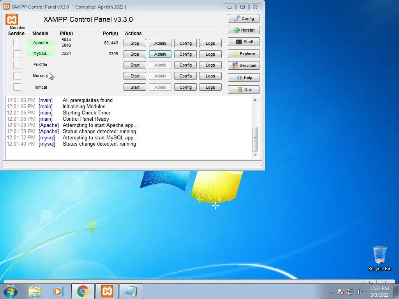The height and width of the screenshot is (299, 399).
Task: Select the Apache module label
Action: (x=41, y=42)
